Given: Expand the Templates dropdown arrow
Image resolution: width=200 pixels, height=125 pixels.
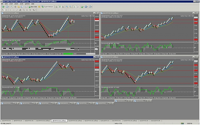Looking at the screenshot, I should (92, 7).
